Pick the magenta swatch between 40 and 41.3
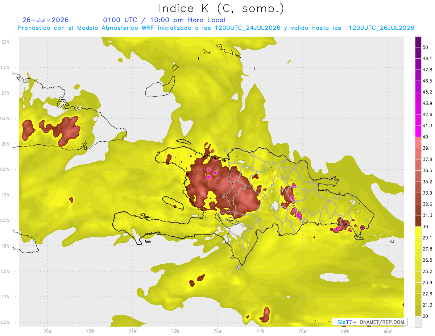This screenshot has height=336, width=435. (418, 131)
